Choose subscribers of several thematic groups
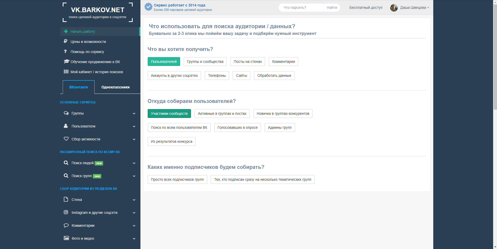This screenshot has height=249, width=497. 263,179
